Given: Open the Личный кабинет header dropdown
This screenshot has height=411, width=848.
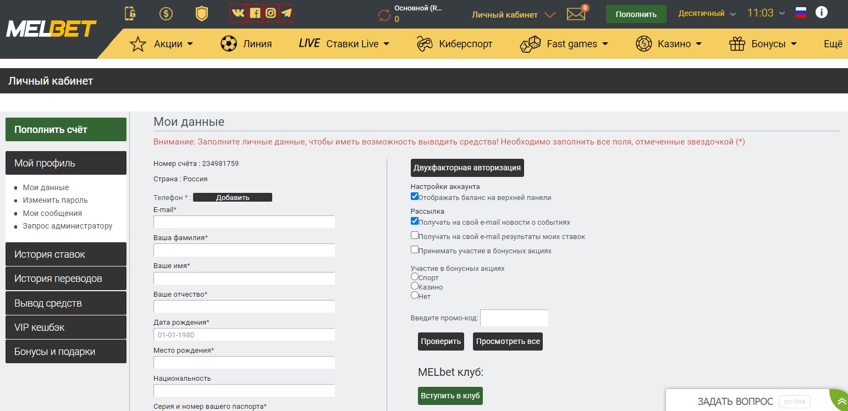Looking at the screenshot, I should coord(514,15).
